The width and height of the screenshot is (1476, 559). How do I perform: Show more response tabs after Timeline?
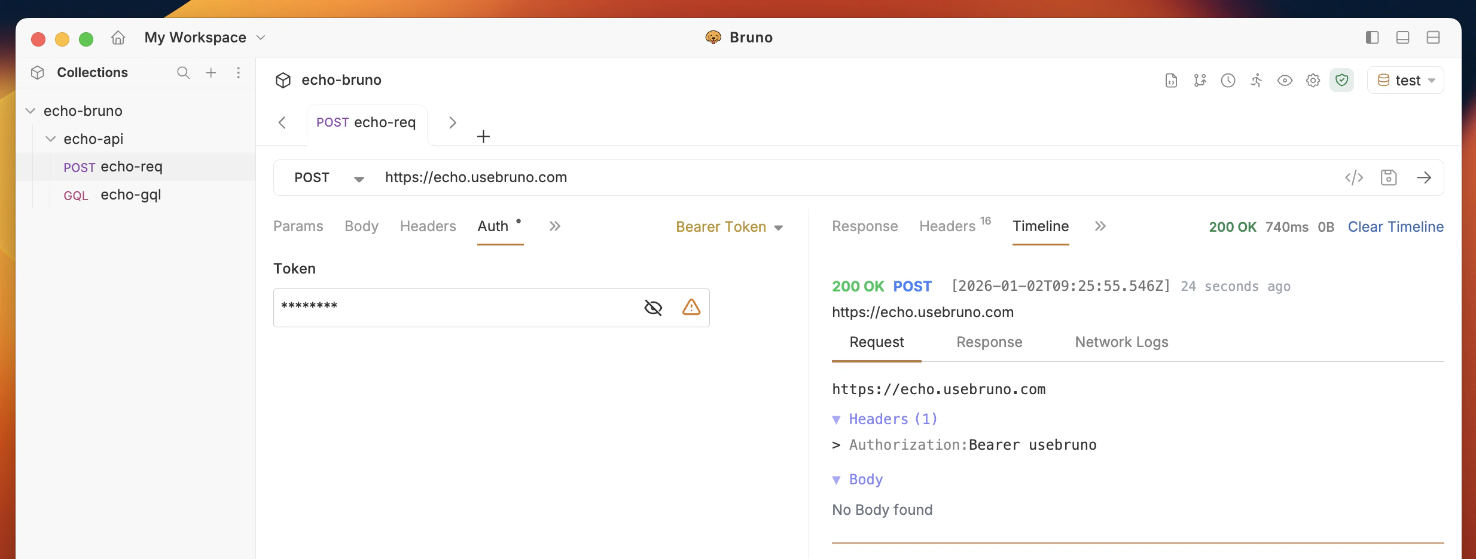point(1100,226)
